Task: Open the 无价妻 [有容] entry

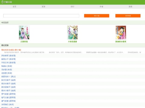Action: (7, 70)
